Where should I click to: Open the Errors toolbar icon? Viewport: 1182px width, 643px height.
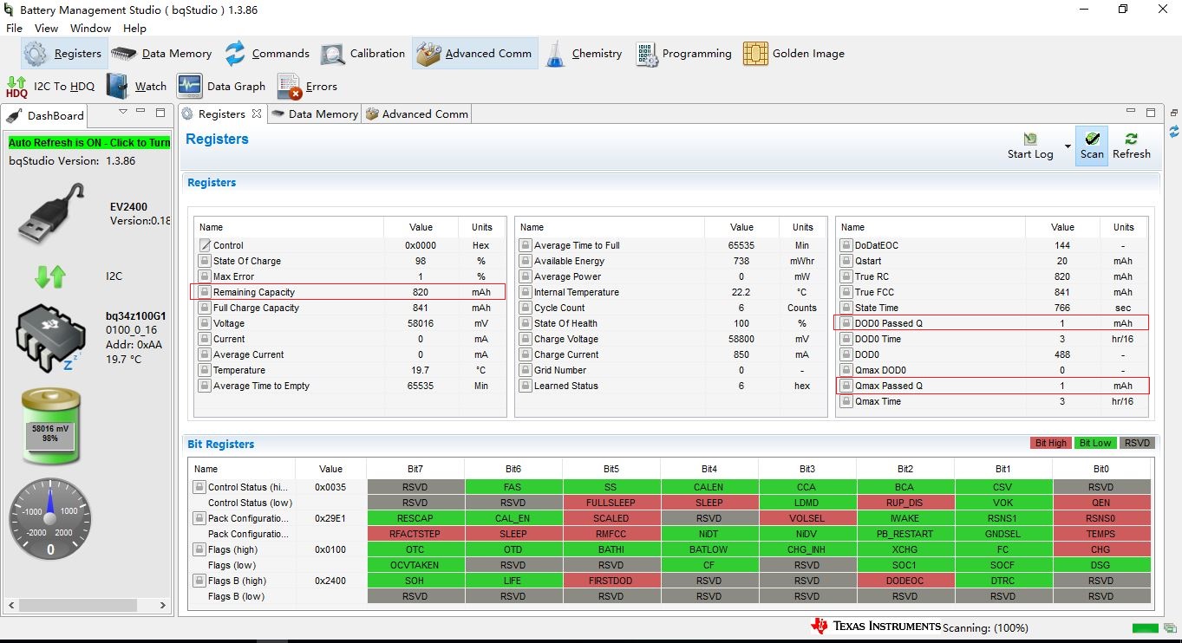click(x=290, y=87)
